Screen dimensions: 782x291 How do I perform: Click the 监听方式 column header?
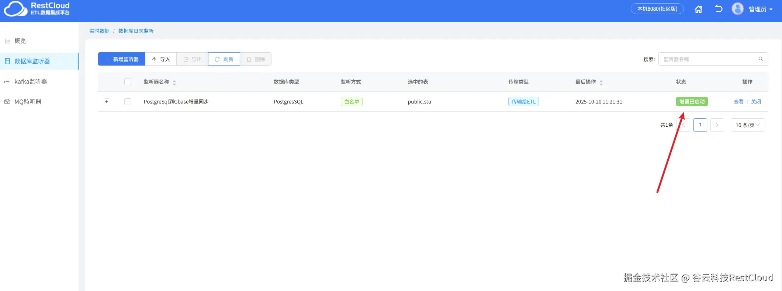point(351,82)
